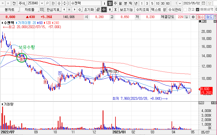Select the 1 interval button
This screenshot has width=217, height=135.
pos(142,3)
